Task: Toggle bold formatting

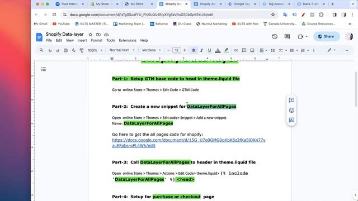Action: click(x=194, y=50)
